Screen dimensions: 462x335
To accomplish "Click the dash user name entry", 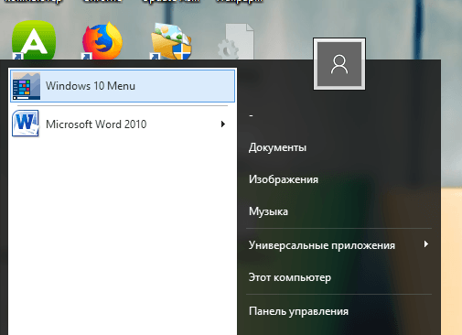I will [251, 115].
